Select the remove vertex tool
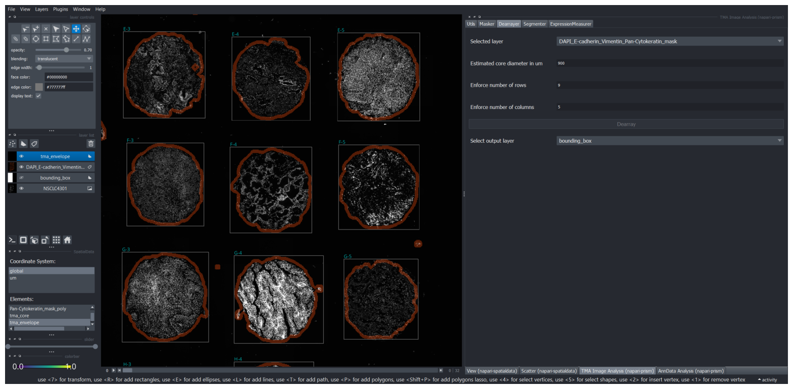 pos(26,29)
